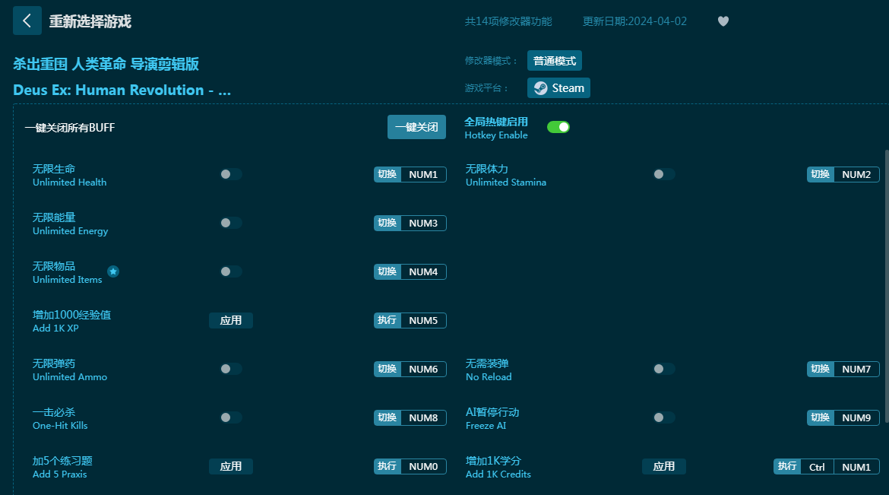The height and width of the screenshot is (495, 889).
Task: Click the Unlimited Items label
Action: (68, 272)
